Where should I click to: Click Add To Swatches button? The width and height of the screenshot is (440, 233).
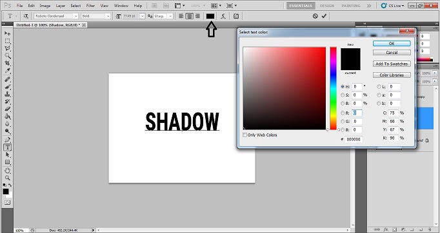392,64
